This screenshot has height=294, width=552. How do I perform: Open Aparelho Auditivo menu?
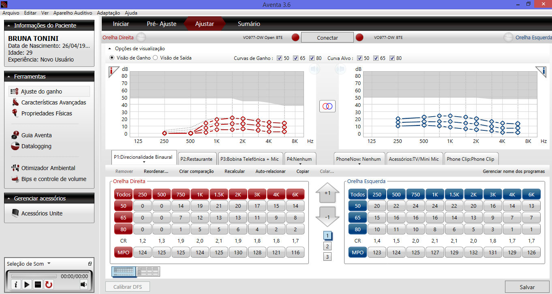73,13
